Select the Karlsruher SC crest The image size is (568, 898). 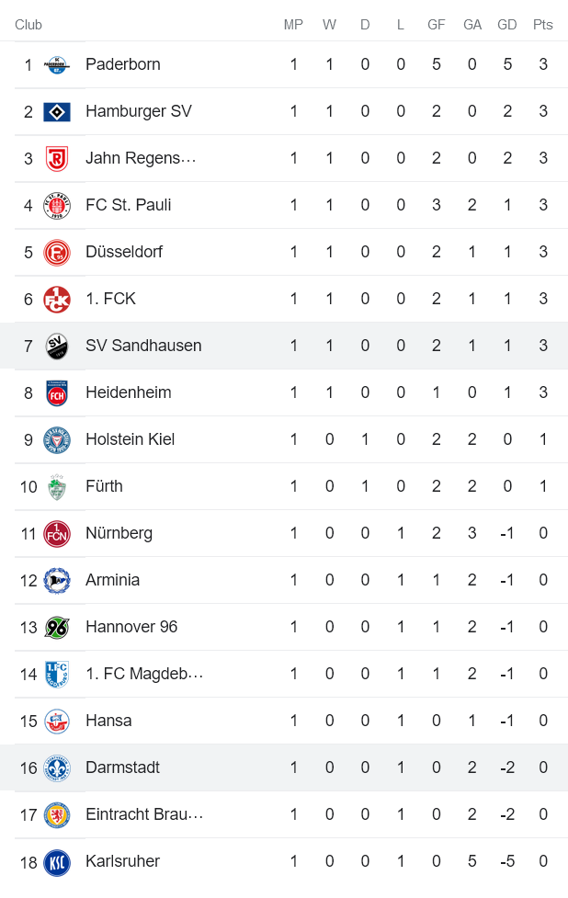tap(55, 861)
